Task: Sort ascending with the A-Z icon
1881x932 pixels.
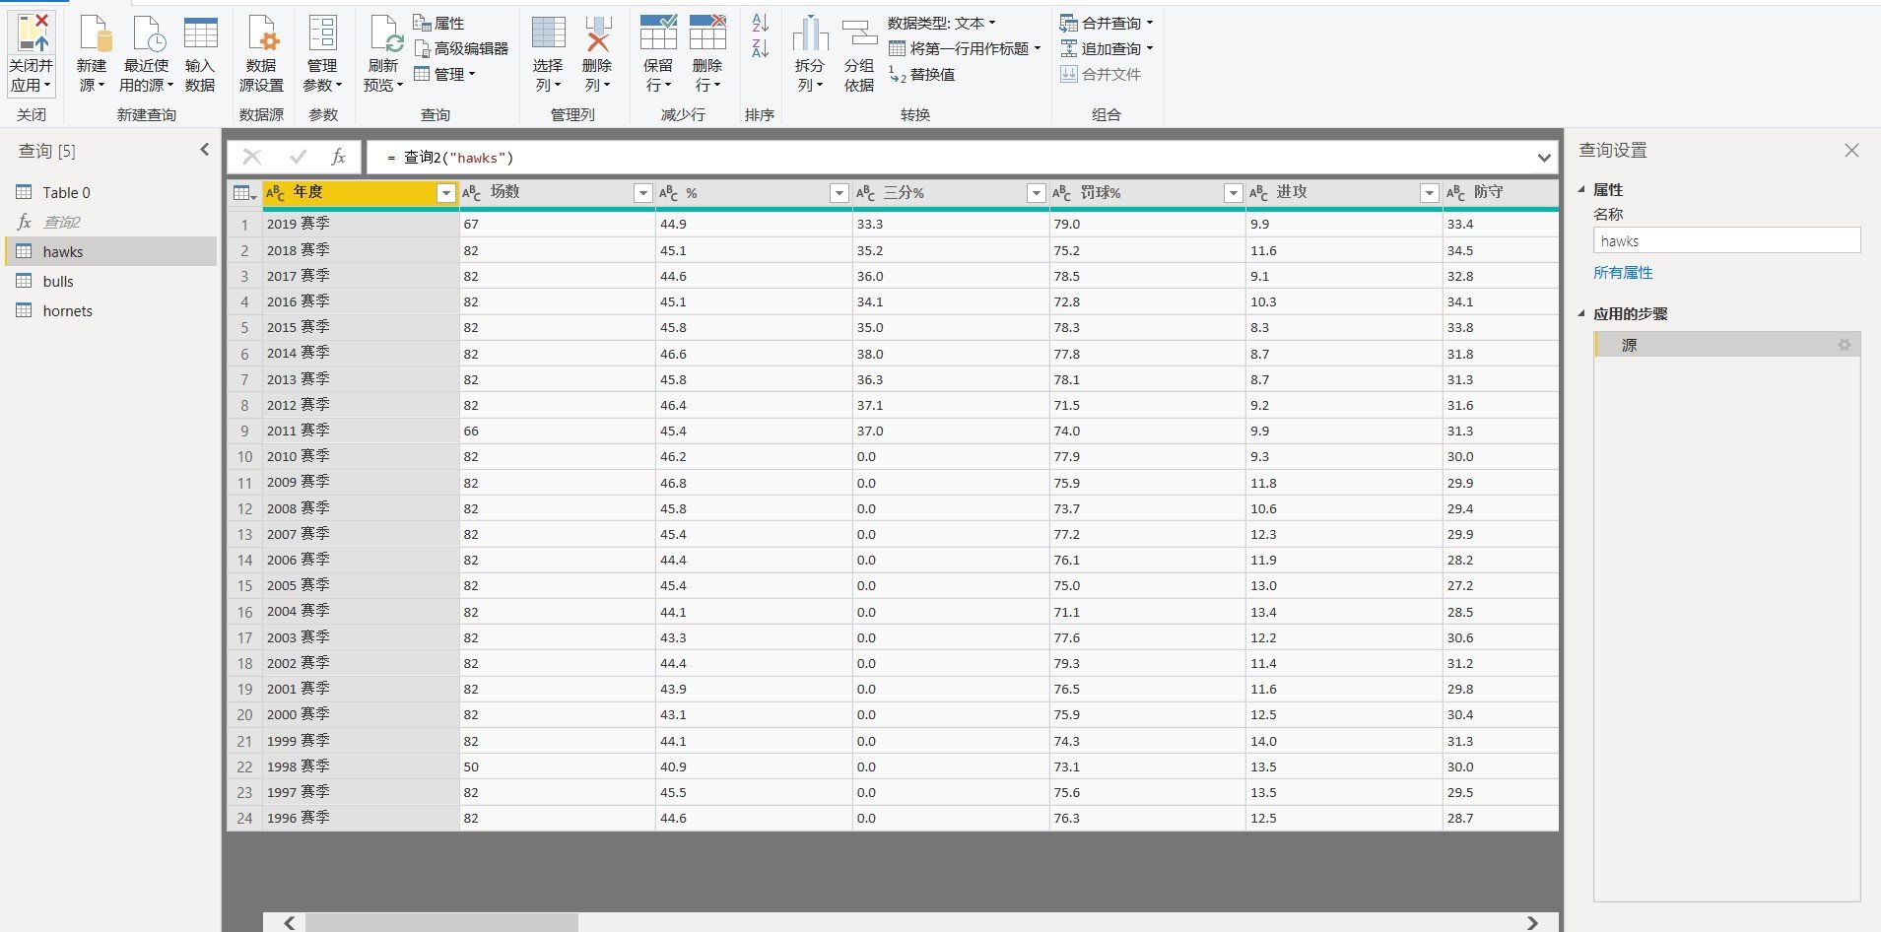Action: pos(760,23)
